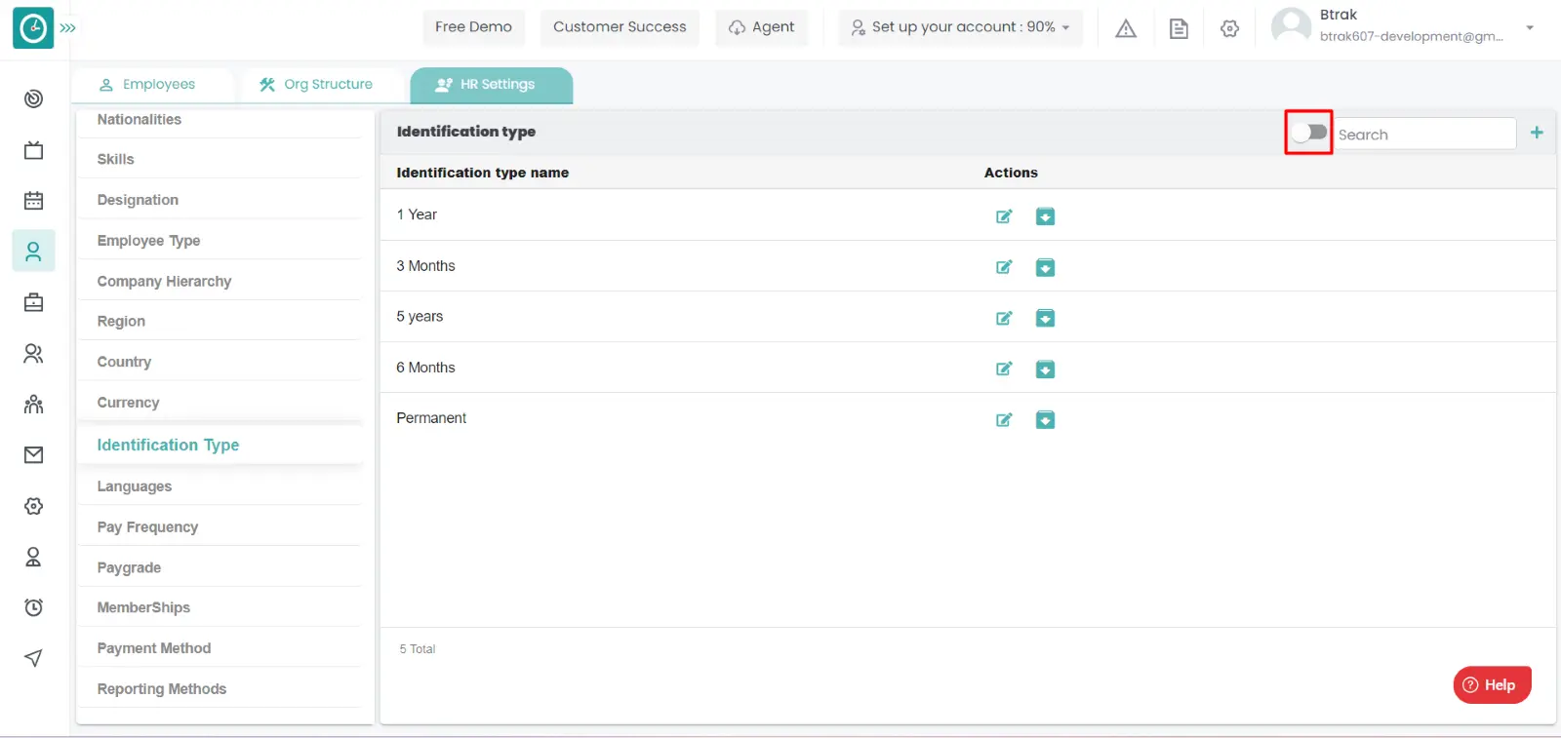Open the briefcase icon in sidebar

(x=33, y=302)
